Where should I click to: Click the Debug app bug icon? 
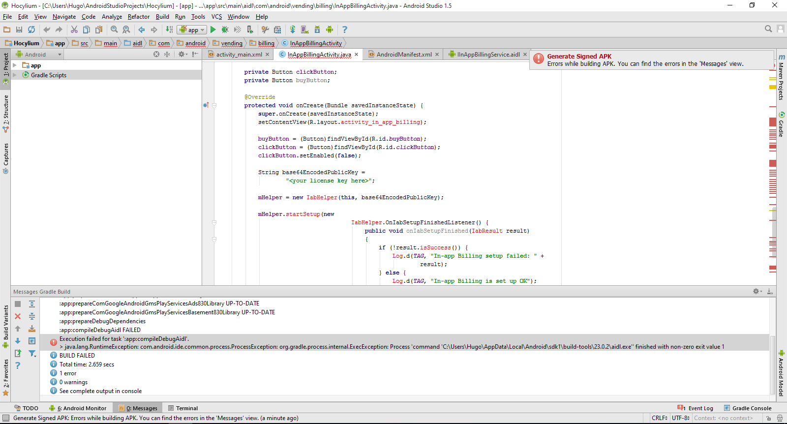pos(225,30)
